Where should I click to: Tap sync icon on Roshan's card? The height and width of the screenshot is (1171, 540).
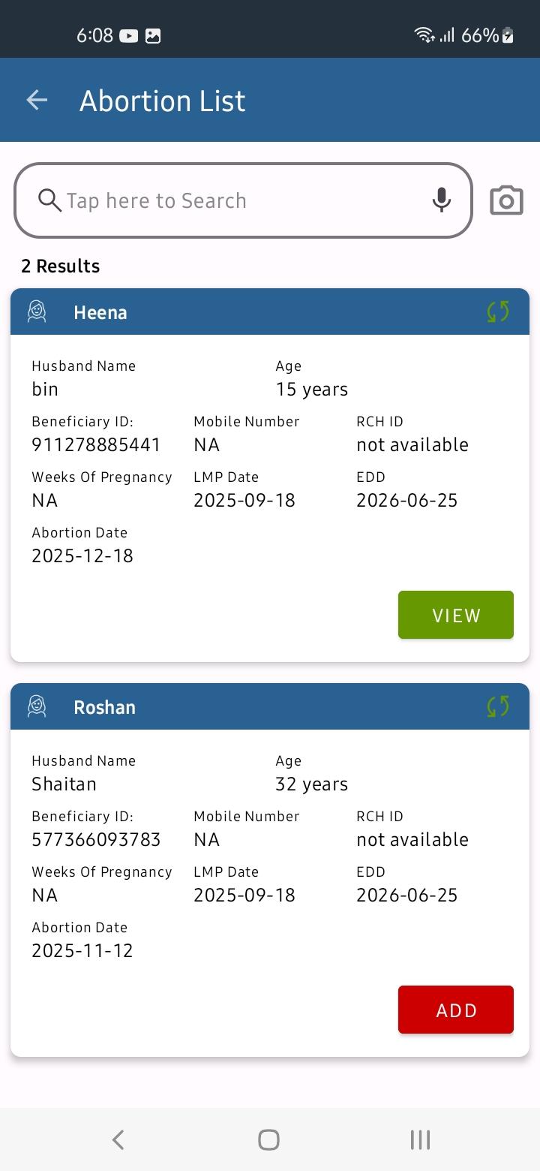[498, 706]
